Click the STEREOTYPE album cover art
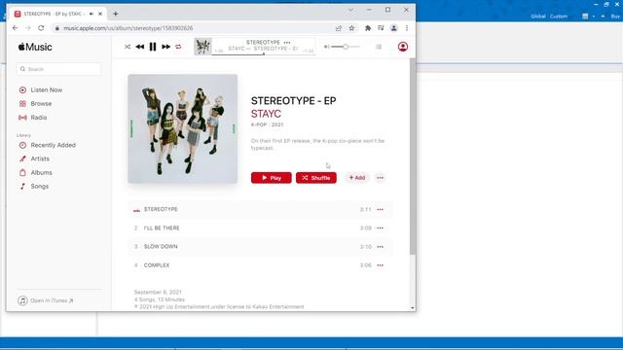The image size is (623, 350). tap(183, 128)
